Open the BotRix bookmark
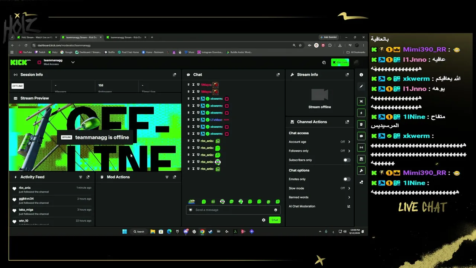 coord(110,52)
